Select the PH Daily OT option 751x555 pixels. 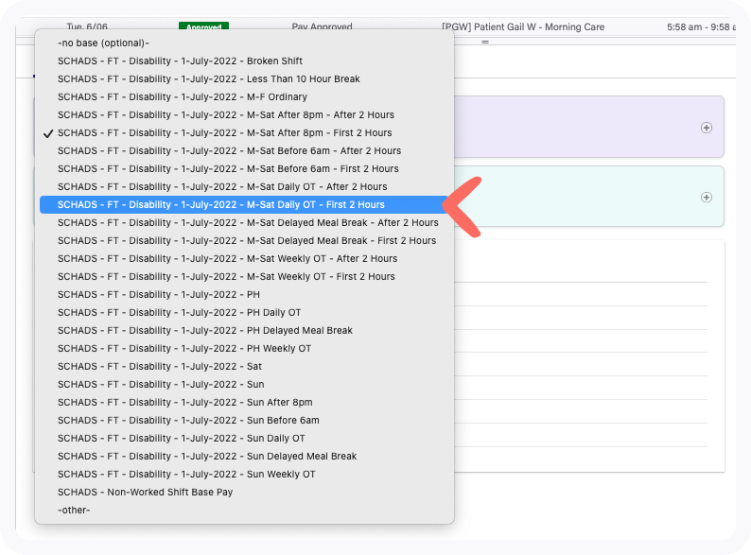(x=179, y=313)
